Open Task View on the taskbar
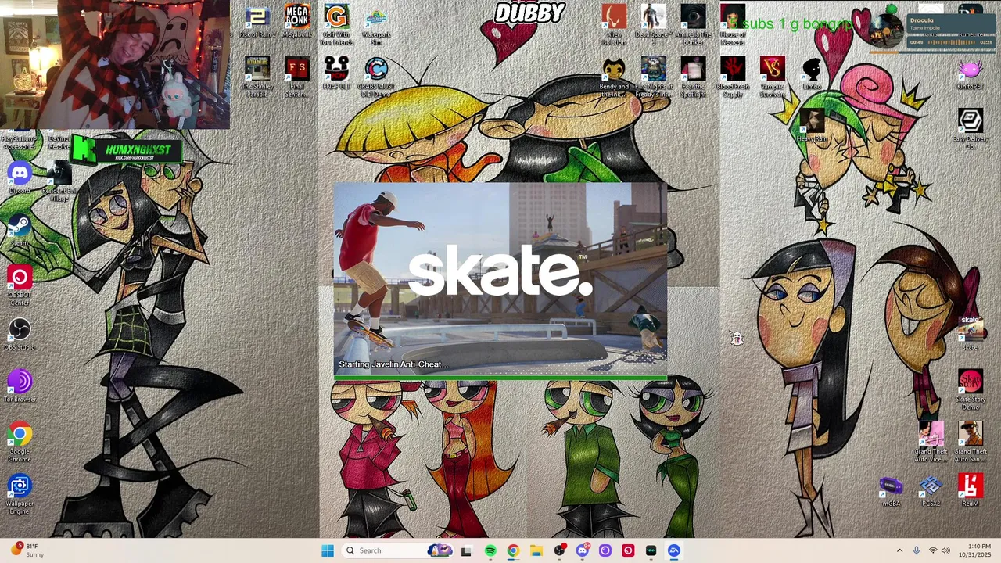The width and height of the screenshot is (1001, 563). click(466, 550)
